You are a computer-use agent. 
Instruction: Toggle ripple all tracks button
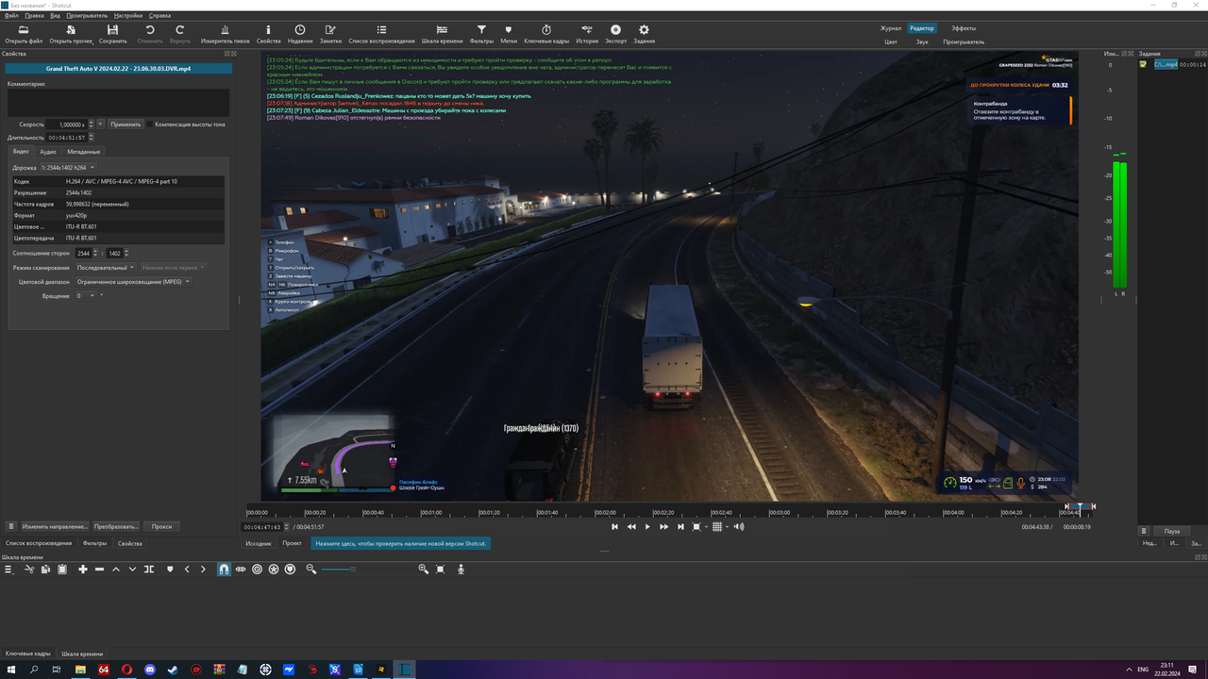point(274,570)
